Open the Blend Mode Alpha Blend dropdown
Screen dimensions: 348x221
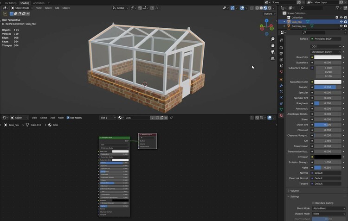pyautogui.click(x=329, y=208)
